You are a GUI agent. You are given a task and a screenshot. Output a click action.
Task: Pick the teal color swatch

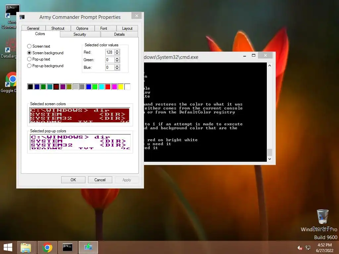coord(50,87)
